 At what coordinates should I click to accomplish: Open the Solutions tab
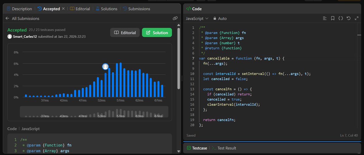click(x=106, y=9)
